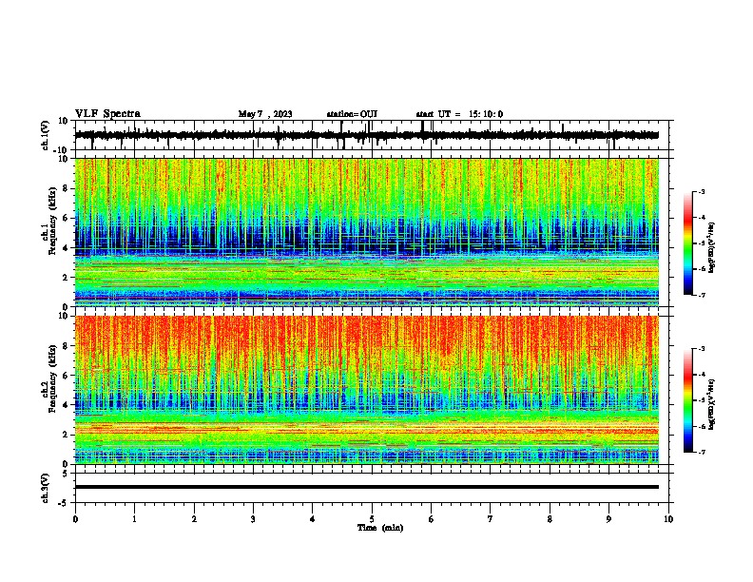Click the 'ch.1(V)' waveform axis label

[x=46, y=135]
